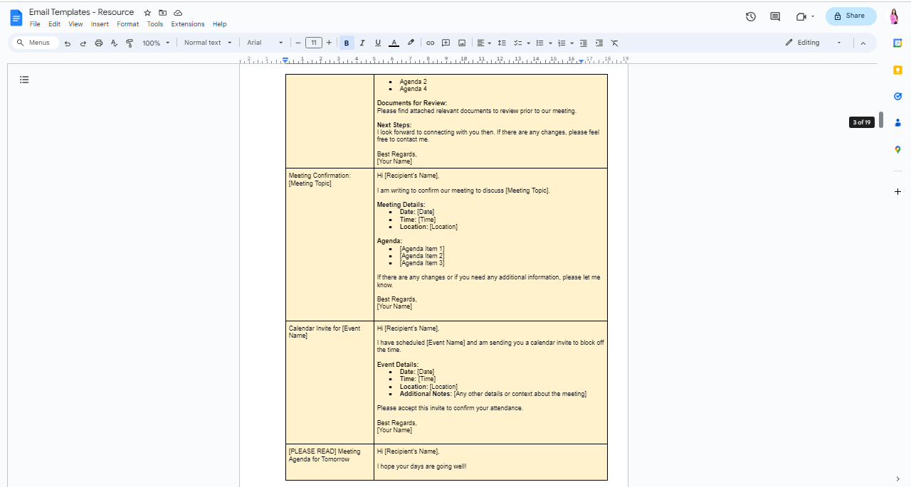911x487 pixels.
Task: Expand the numbered list options arrow
Action: [572, 43]
